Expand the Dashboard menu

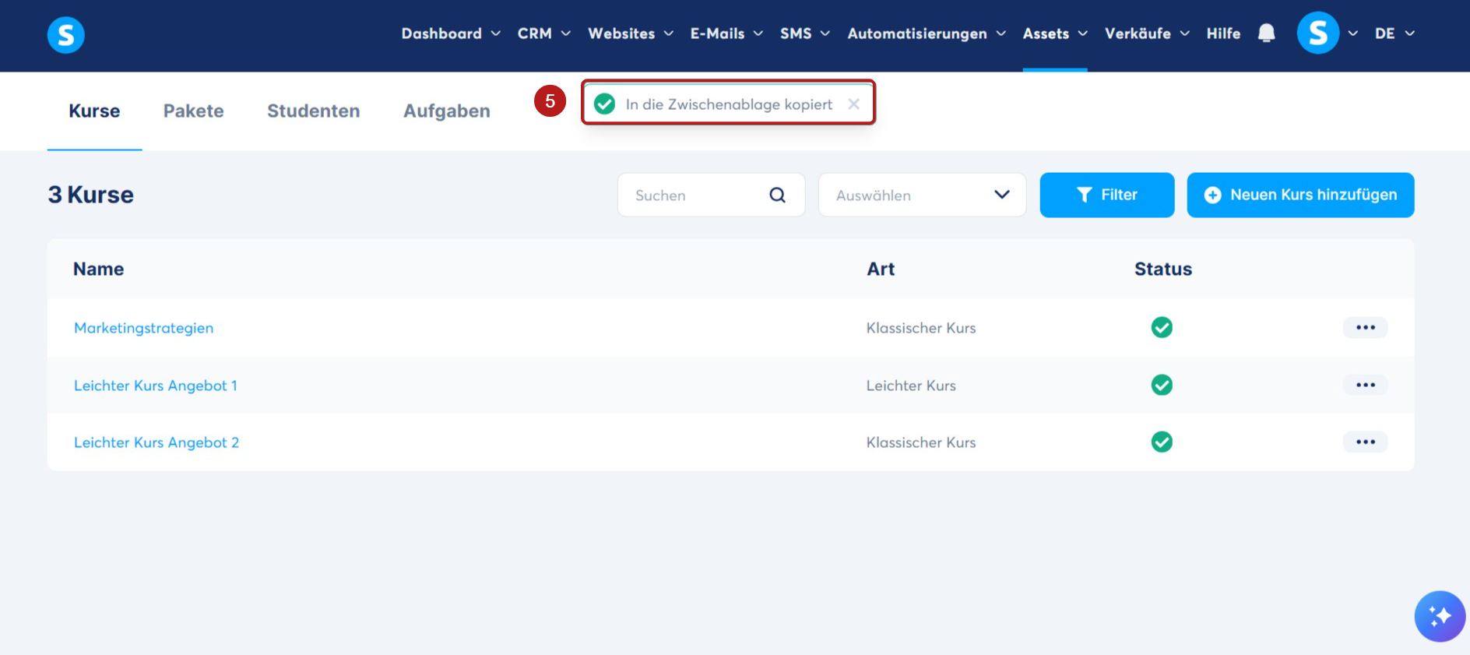tap(451, 33)
